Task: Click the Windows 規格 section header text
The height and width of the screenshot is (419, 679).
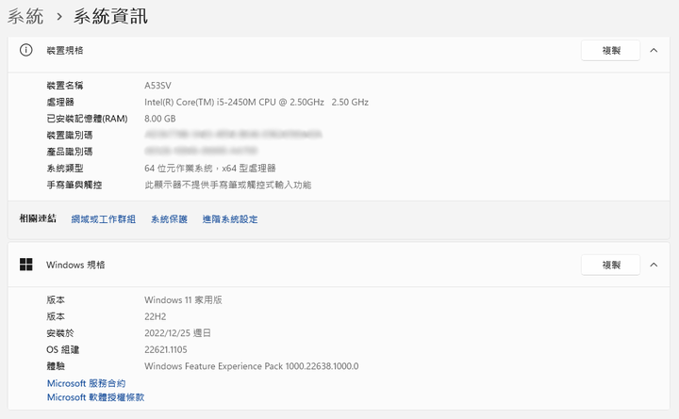Action: (x=75, y=266)
